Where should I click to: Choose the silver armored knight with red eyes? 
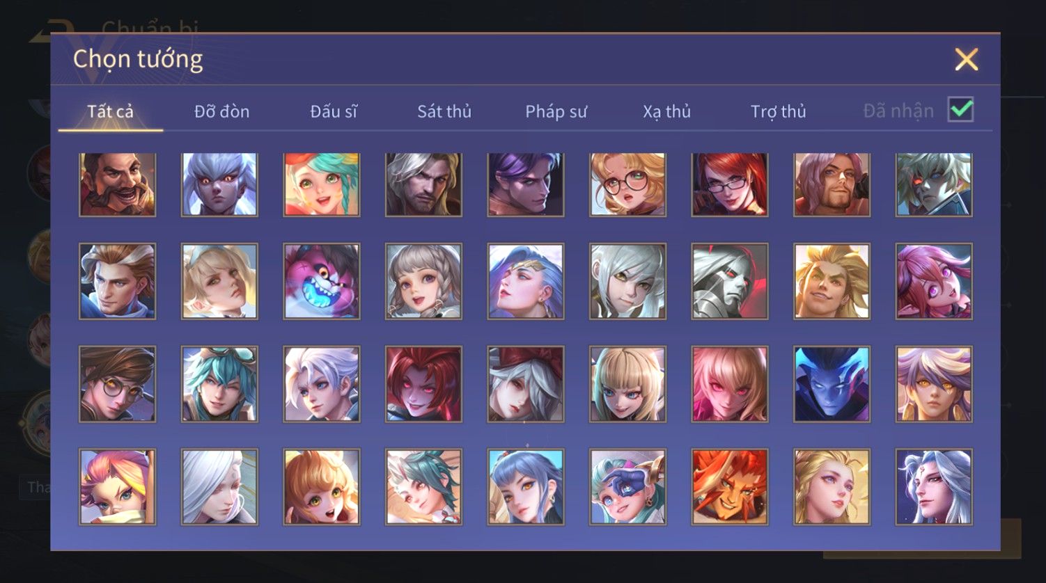click(x=729, y=281)
